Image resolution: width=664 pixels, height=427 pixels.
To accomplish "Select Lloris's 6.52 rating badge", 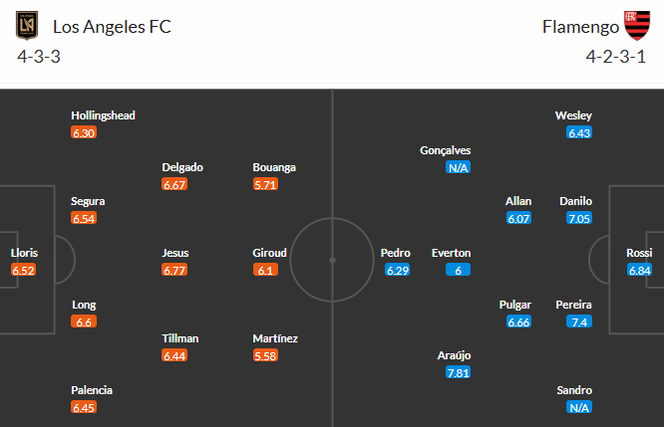I will tap(24, 270).
